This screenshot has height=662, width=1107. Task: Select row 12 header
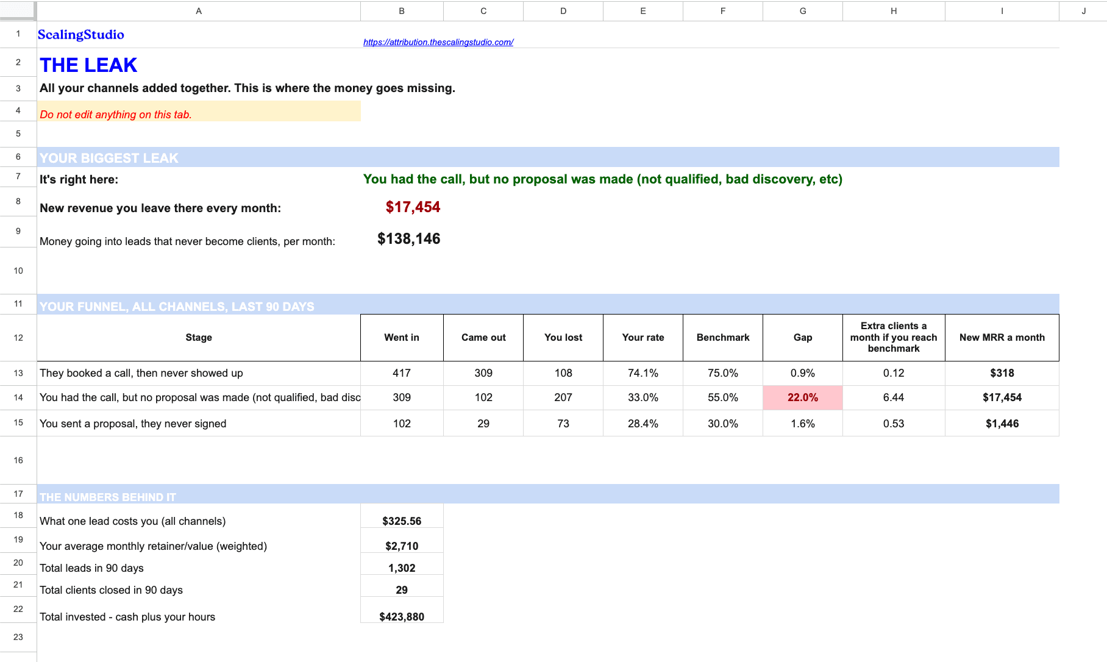coord(18,338)
